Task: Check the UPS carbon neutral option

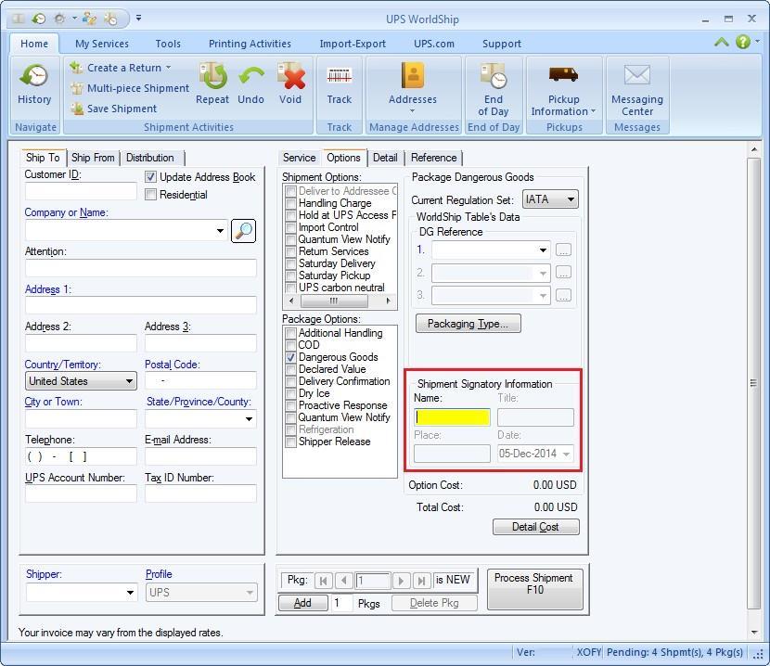Action: 290,288
